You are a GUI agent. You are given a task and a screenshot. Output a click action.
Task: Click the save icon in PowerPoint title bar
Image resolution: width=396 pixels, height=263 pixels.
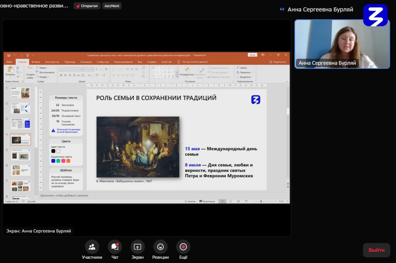[9, 55]
